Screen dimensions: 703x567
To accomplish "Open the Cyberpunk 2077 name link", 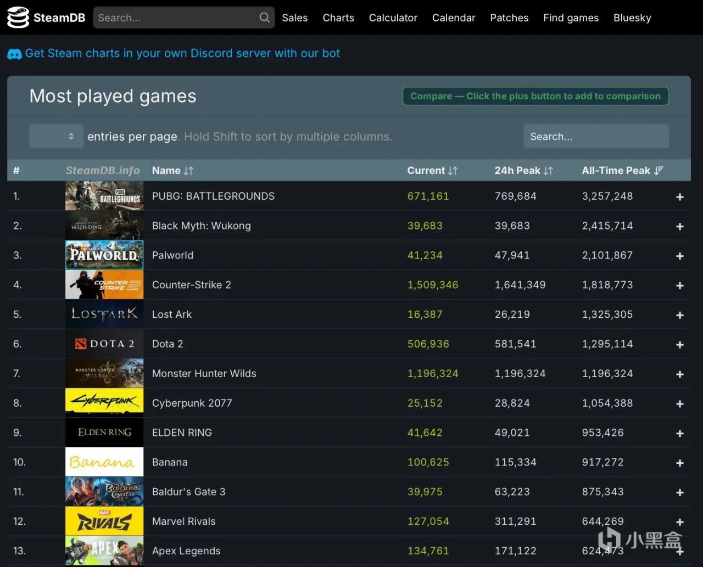I will 192,403.
